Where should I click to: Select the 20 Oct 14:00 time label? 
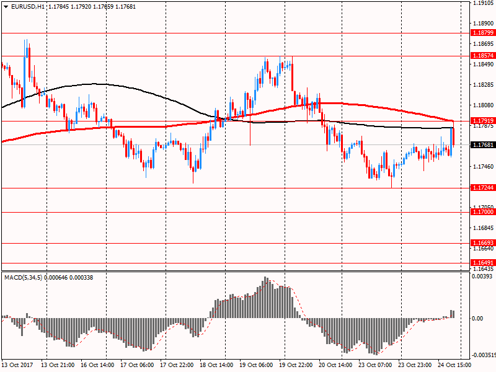(x=335, y=365)
